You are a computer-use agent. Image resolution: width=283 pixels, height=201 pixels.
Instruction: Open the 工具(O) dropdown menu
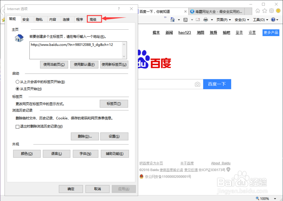(x=259, y=19)
